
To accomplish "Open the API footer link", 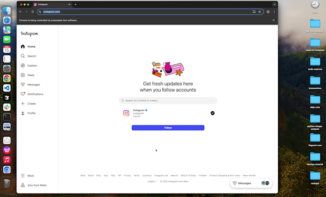I will 119,175.
